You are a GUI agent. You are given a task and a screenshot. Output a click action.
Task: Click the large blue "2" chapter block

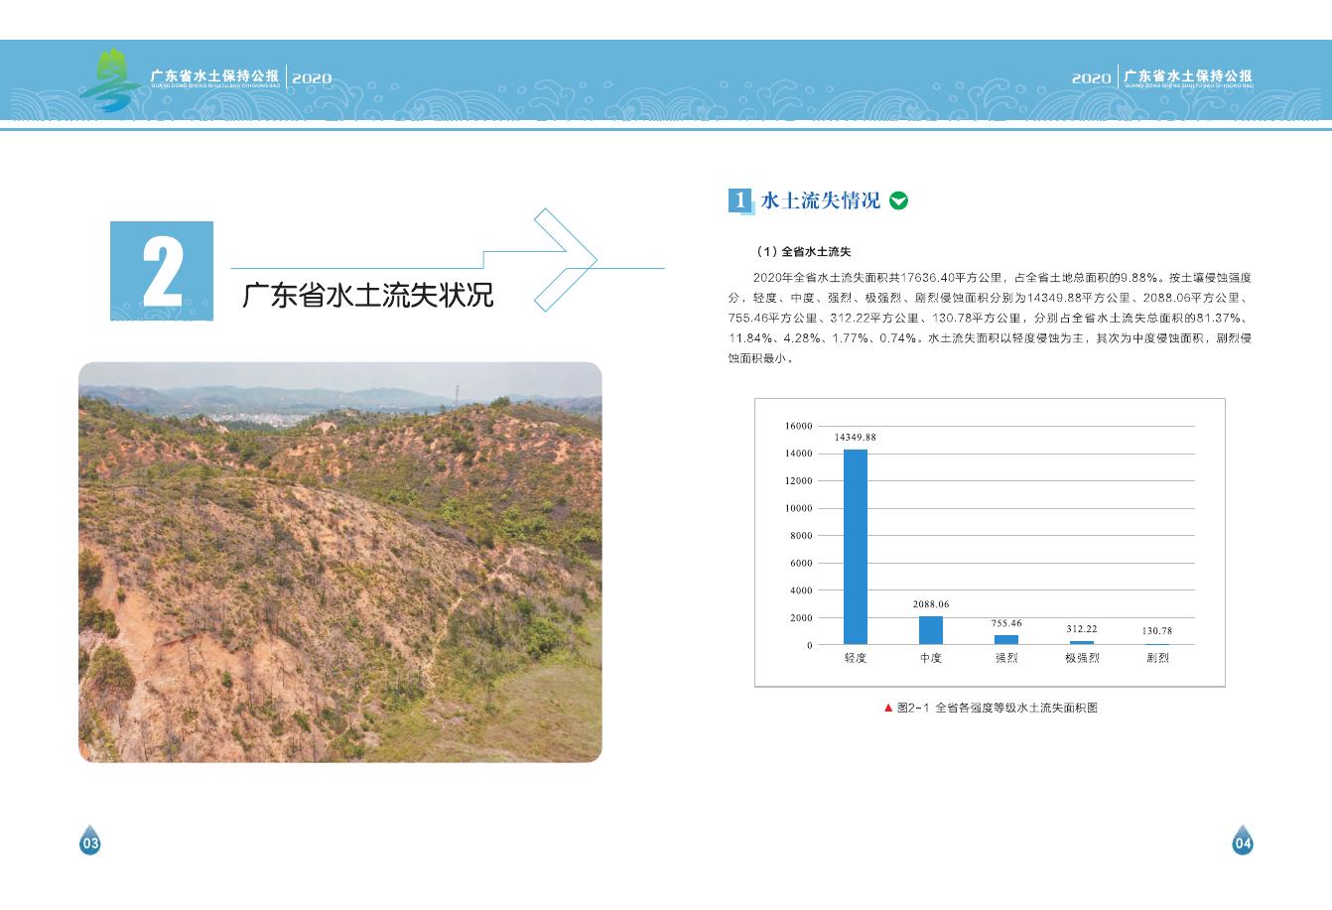(162, 271)
